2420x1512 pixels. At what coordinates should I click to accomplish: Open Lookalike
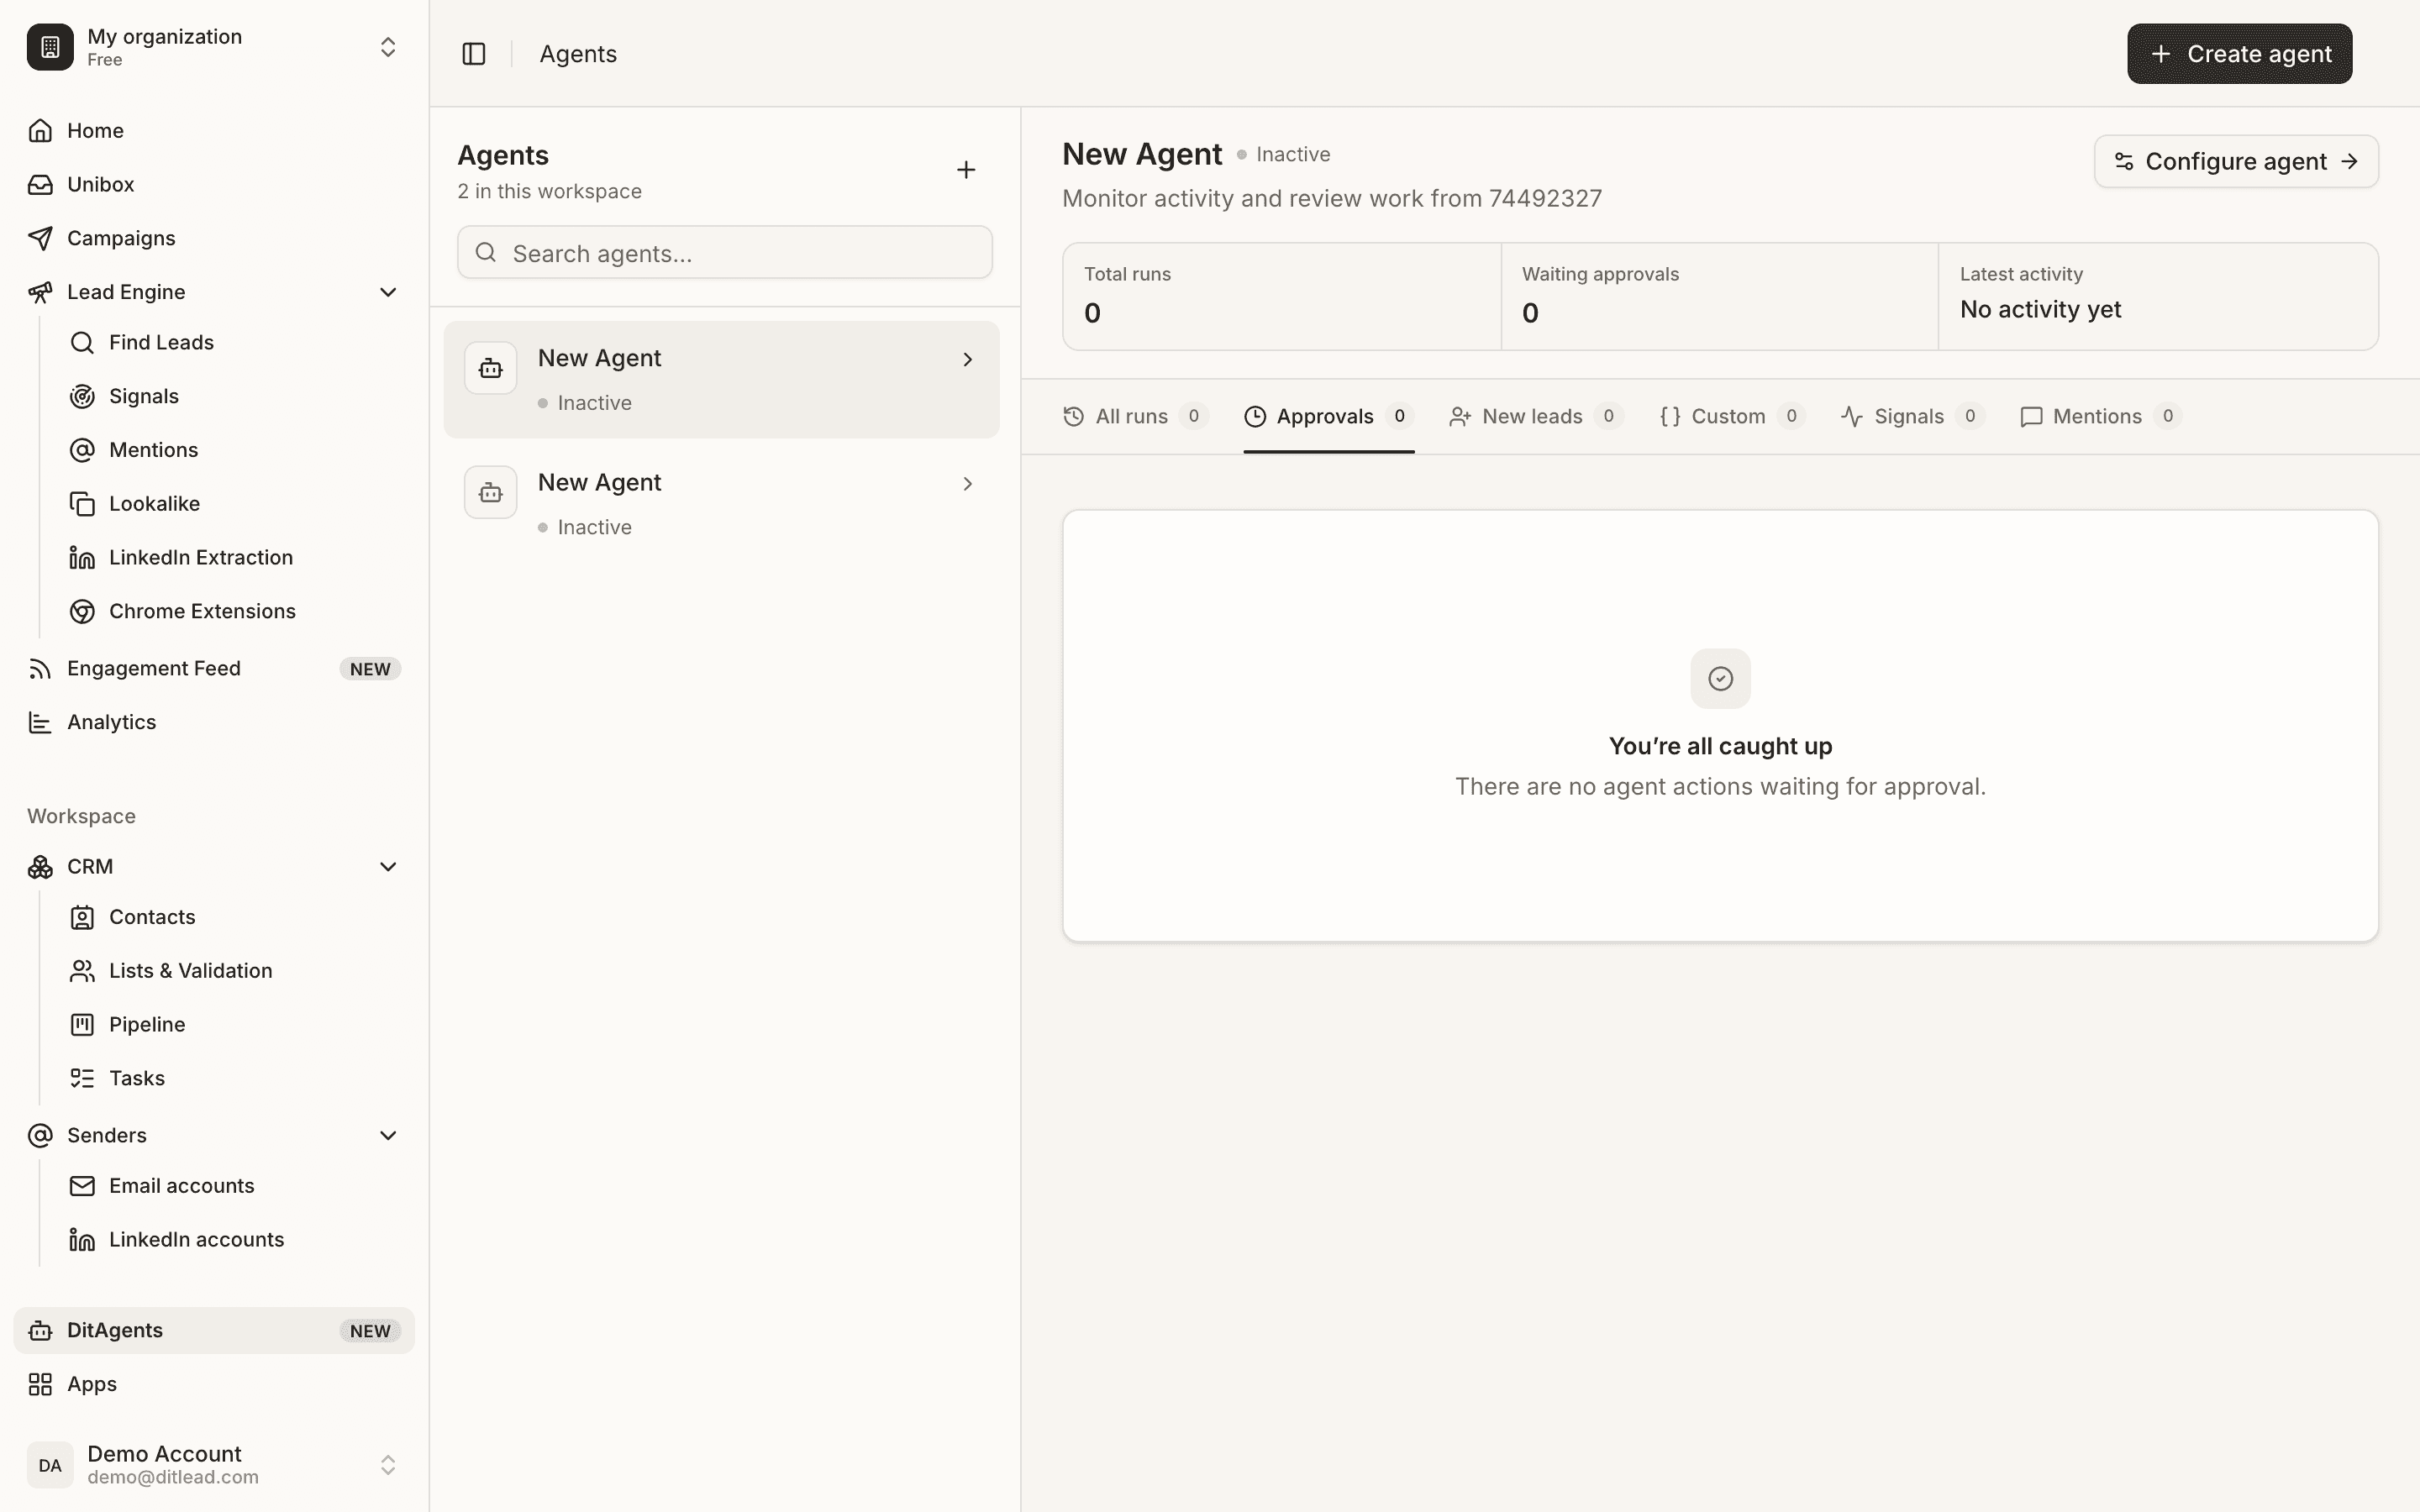click(235, 504)
